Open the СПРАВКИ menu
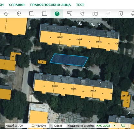This screenshot has height=129, width=134. [x=17, y=5]
